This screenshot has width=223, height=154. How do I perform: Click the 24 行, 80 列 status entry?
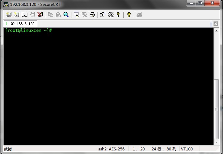click(x=164, y=149)
